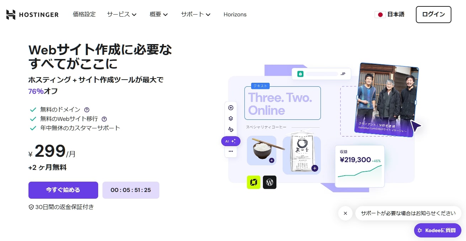Expand the 概要 dropdown menu
This screenshot has width=466, height=241.
159,15
